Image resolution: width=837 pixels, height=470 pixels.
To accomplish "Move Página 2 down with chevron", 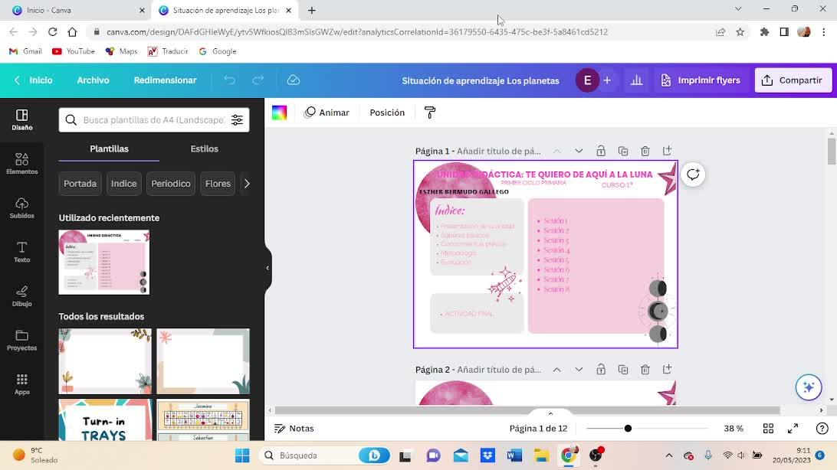I will (579, 369).
